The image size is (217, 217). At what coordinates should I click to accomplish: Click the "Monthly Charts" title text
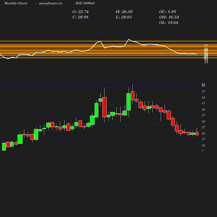pyautogui.click(x=16, y=3)
